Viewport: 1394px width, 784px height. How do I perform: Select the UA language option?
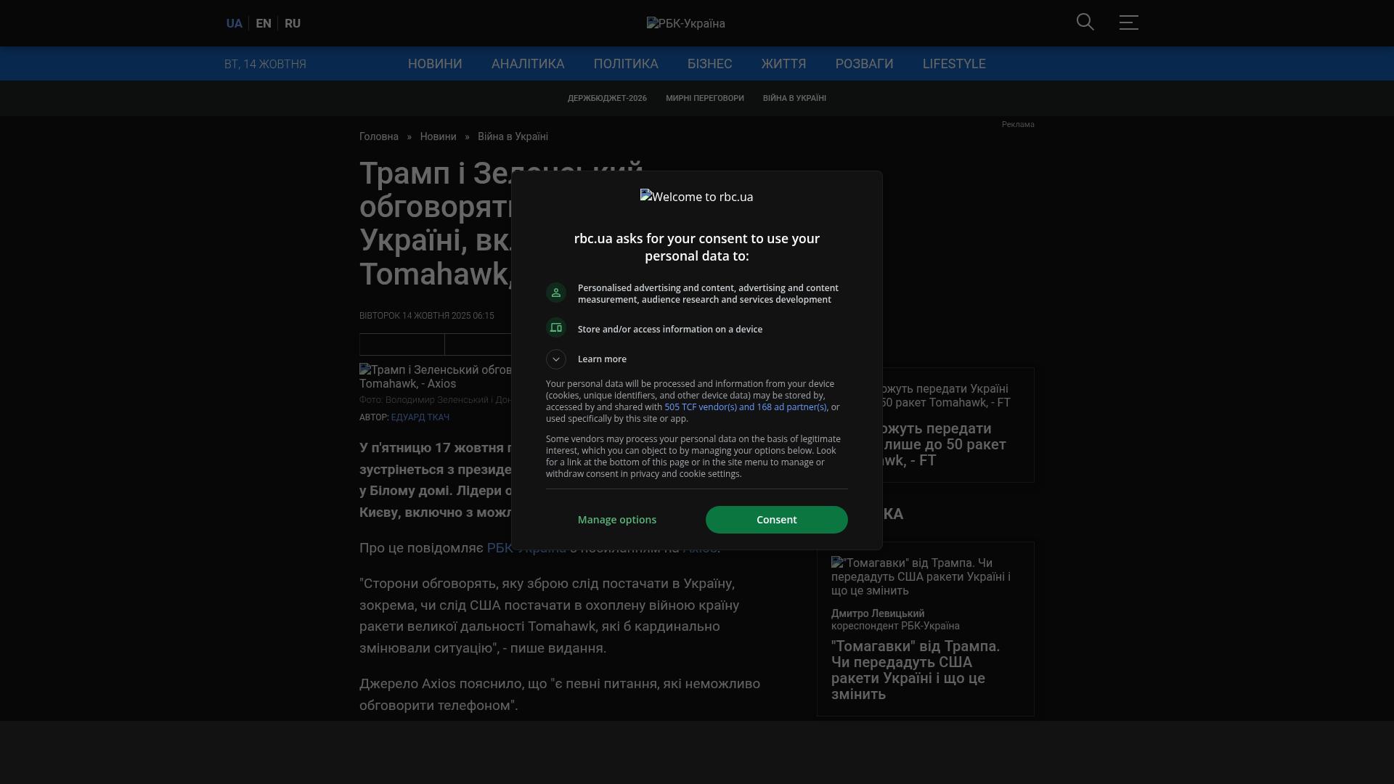(234, 23)
